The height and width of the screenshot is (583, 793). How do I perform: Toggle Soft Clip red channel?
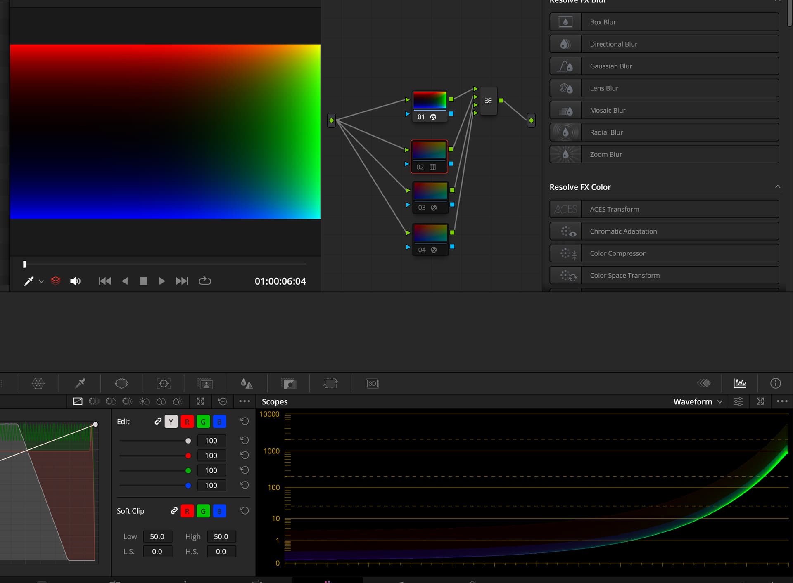tap(187, 511)
